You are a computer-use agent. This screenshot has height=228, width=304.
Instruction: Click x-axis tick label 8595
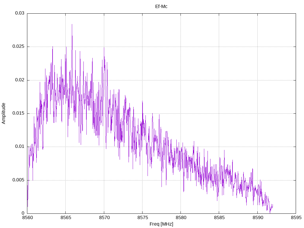pos(296,218)
